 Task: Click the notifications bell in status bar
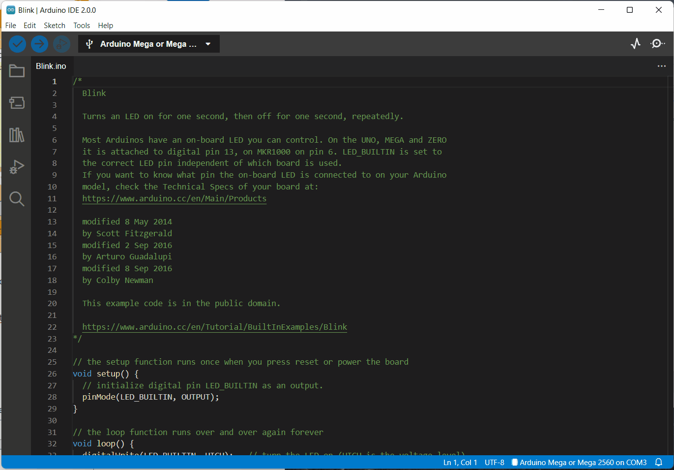click(659, 463)
